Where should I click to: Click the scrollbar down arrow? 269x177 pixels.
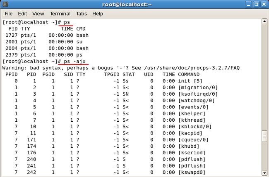[264, 173]
